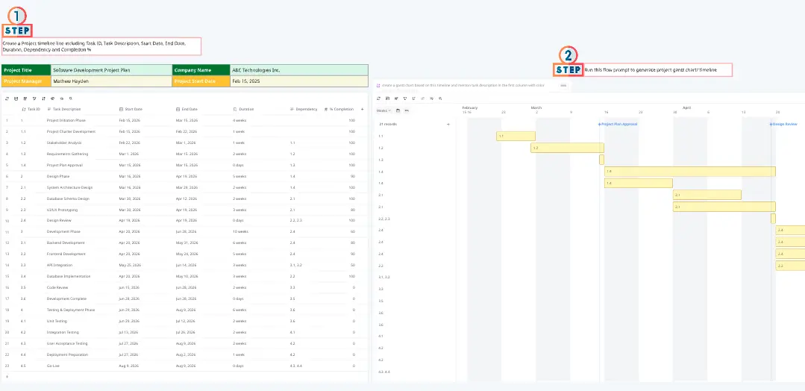Image resolution: width=805 pixels, height=391 pixels.
Task: Click the Project Plan Approval milestone label
Action: [618, 124]
